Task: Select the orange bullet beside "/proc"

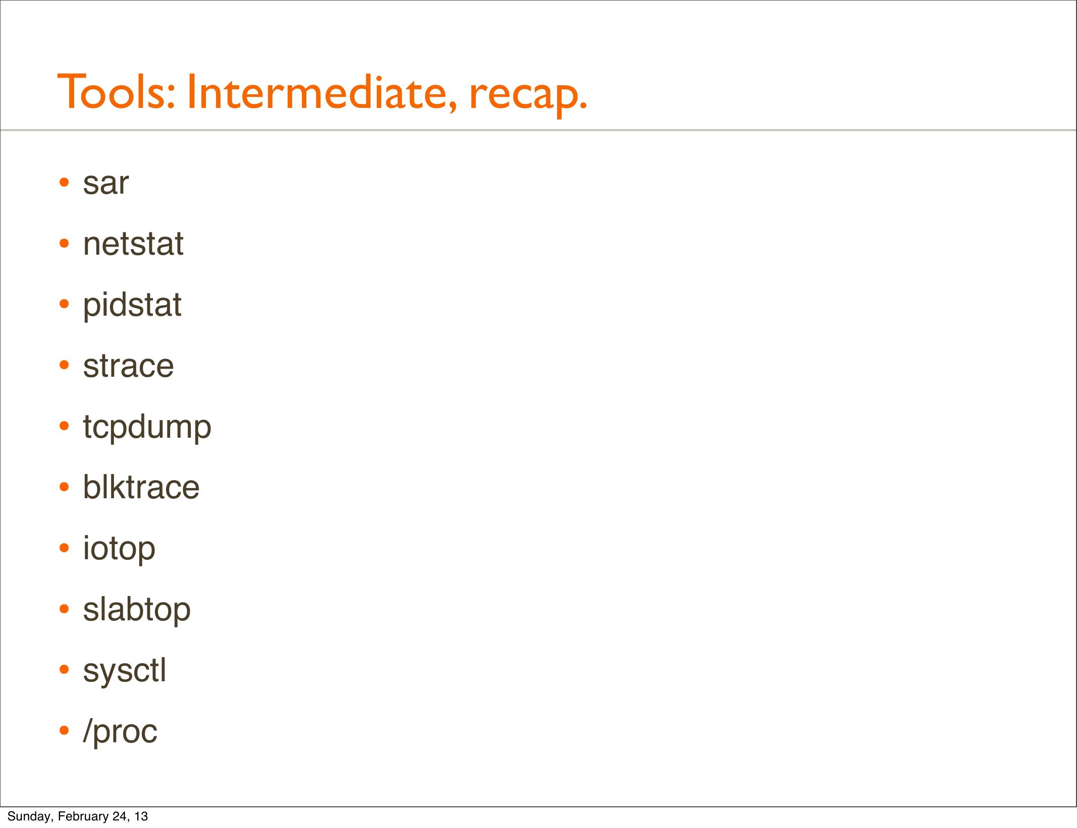Action: click(x=64, y=731)
